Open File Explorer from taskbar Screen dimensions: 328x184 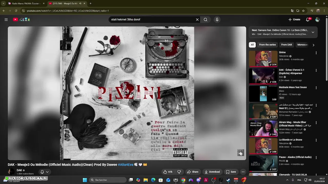[146, 180]
